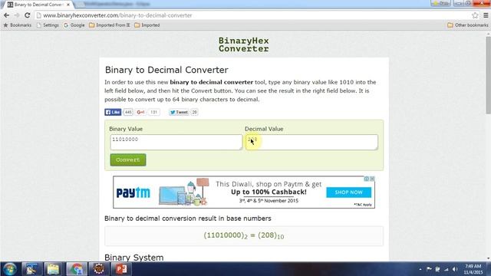491x276 pixels.
Task: Click the volume speaker tray icon
Action: pyautogui.click(x=455, y=269)
